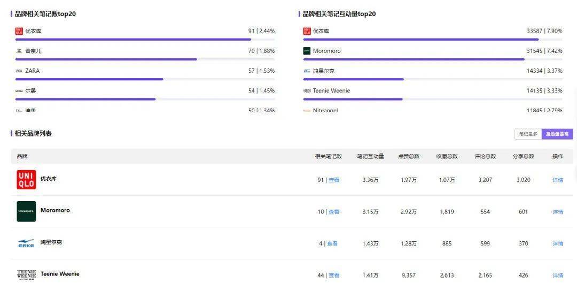
Task: Click value 57 | 1.53% for ZARA
Action: [x=261, y=71]
